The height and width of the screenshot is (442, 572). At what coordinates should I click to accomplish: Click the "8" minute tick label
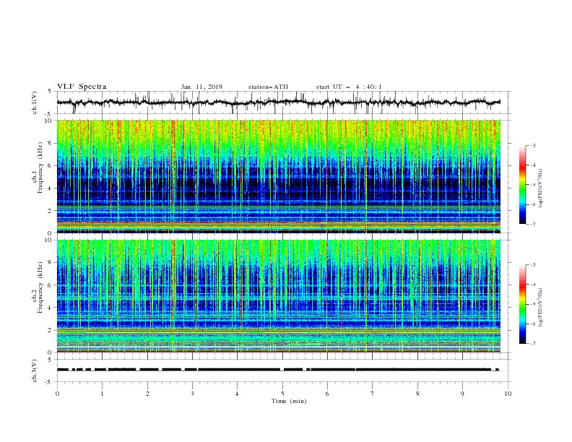tap(417, 394)
